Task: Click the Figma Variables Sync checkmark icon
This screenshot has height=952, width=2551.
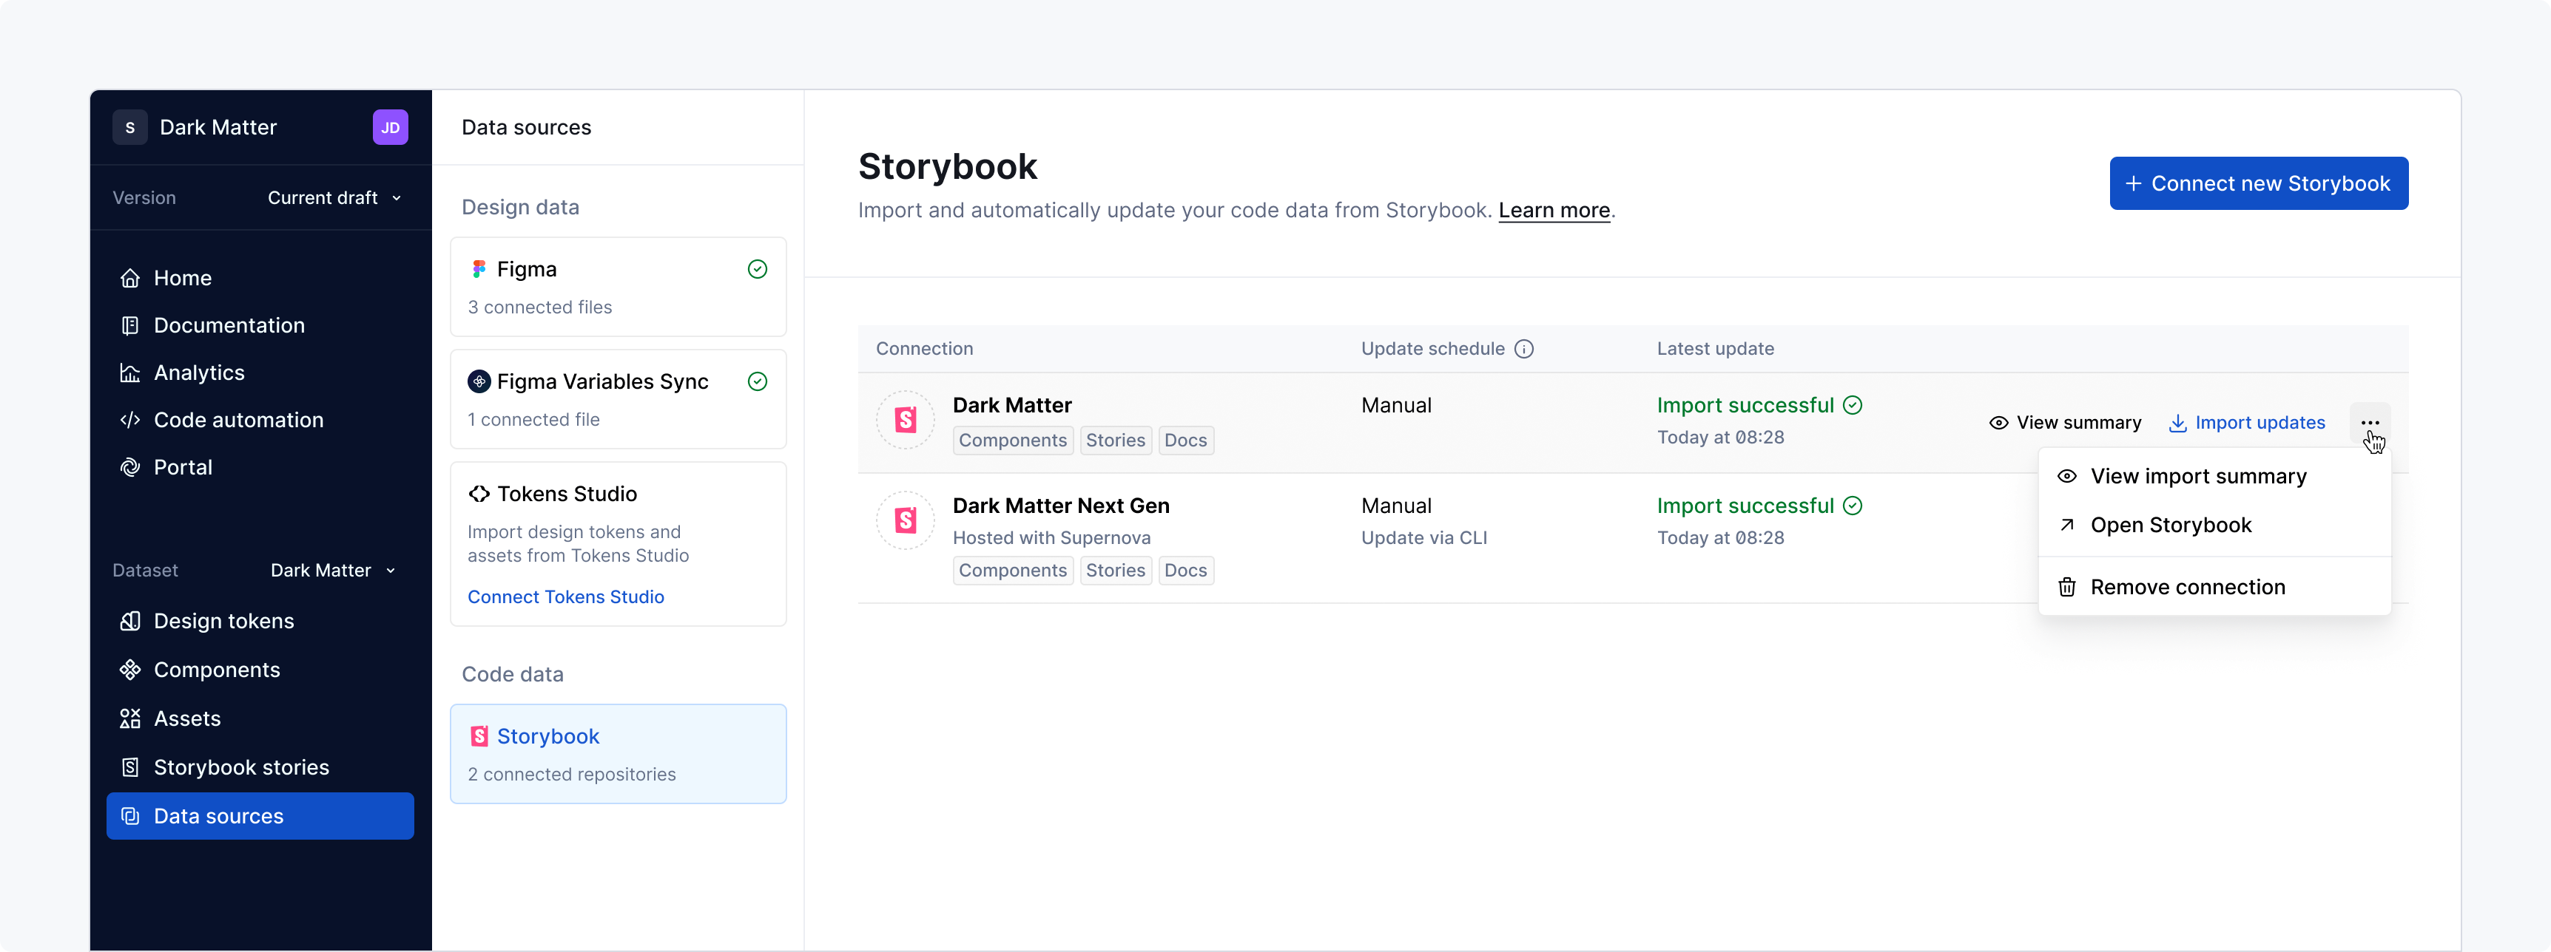Action: pos(758,382)
